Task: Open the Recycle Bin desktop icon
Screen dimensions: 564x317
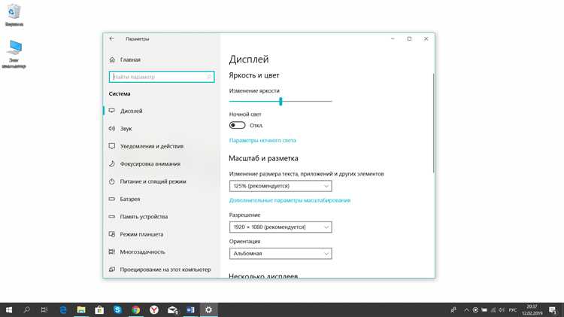Action: [14, 16]
